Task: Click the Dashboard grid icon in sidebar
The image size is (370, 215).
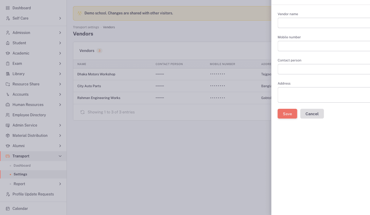Action: coord(8,8)
